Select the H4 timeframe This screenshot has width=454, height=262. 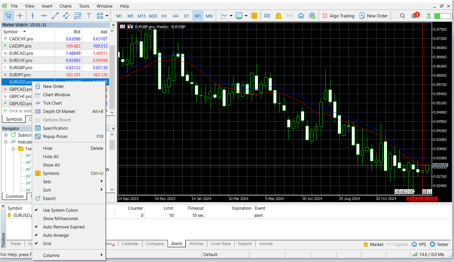tap(175, 16)
